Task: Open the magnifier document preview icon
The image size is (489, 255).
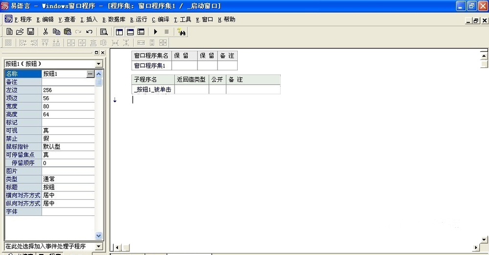Action: coord(104,32)
